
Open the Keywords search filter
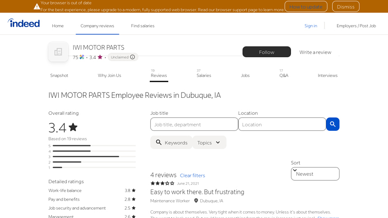click(171, 142)
